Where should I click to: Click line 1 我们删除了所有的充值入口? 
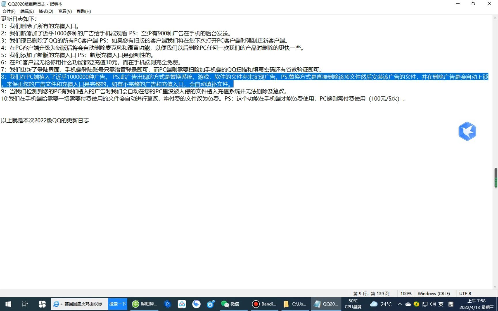(x=40, y=26)
